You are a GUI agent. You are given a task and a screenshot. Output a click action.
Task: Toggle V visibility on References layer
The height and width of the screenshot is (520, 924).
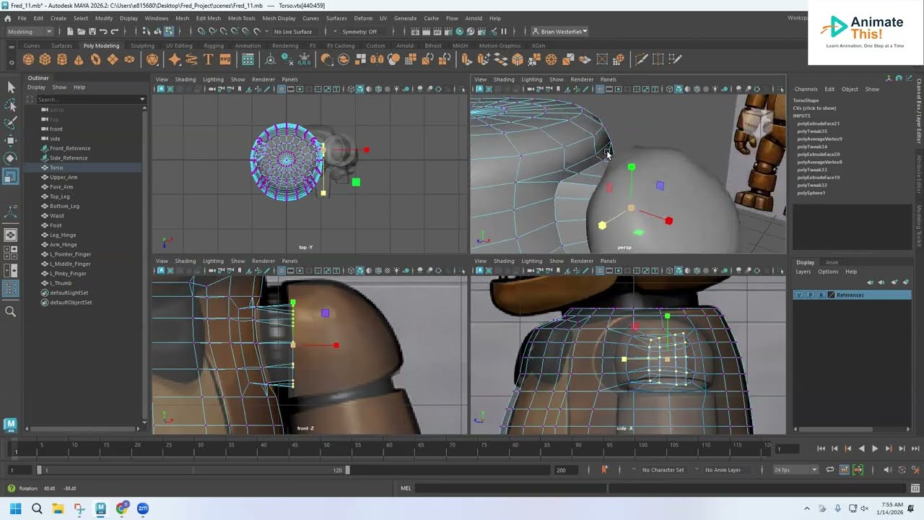(798, 295)
